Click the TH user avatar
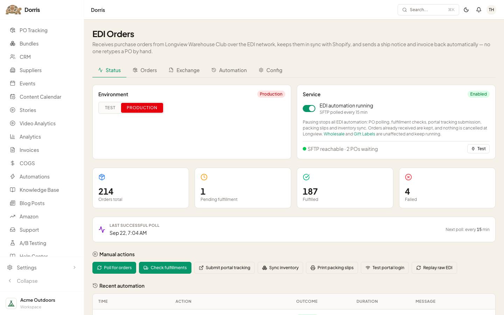The image size is (504, 315). click(491, 10)
